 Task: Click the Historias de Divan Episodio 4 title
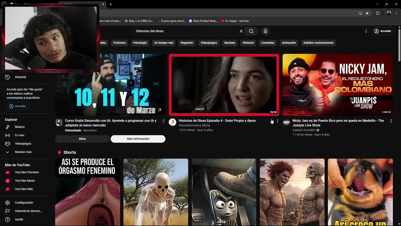click(x=217, y=121)
